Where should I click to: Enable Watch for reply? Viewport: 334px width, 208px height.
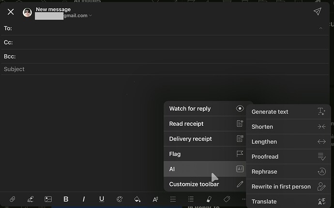(x=205, y=108)
